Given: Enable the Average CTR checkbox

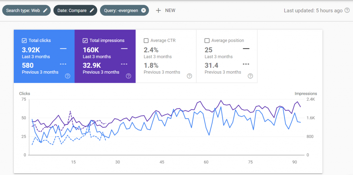Looking at the screenshot, I should [x=146, y=41].
